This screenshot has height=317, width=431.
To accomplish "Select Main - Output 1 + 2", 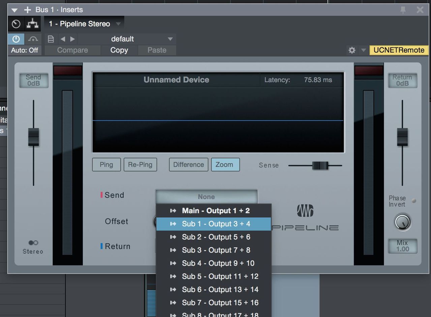I will click(214, 211).
